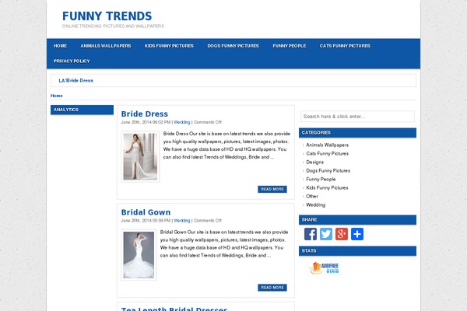Open the Privacy Policy menu item
The image size is (467, 311).
coord(72,61)
